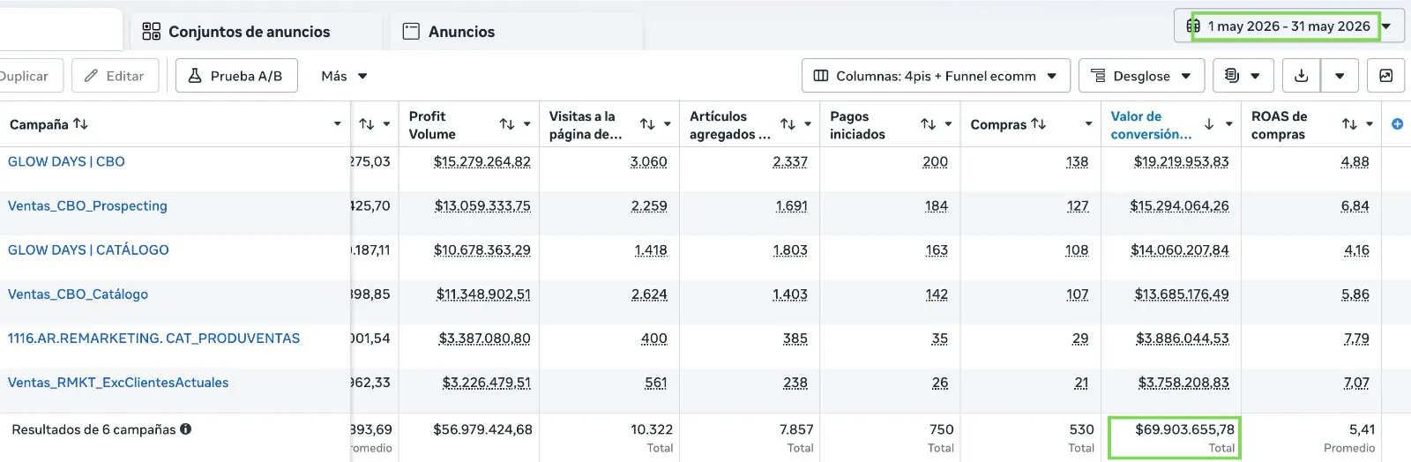Click the flask icon of Prueba A/B
1411x462 pixels.
(x=195, y=76)
